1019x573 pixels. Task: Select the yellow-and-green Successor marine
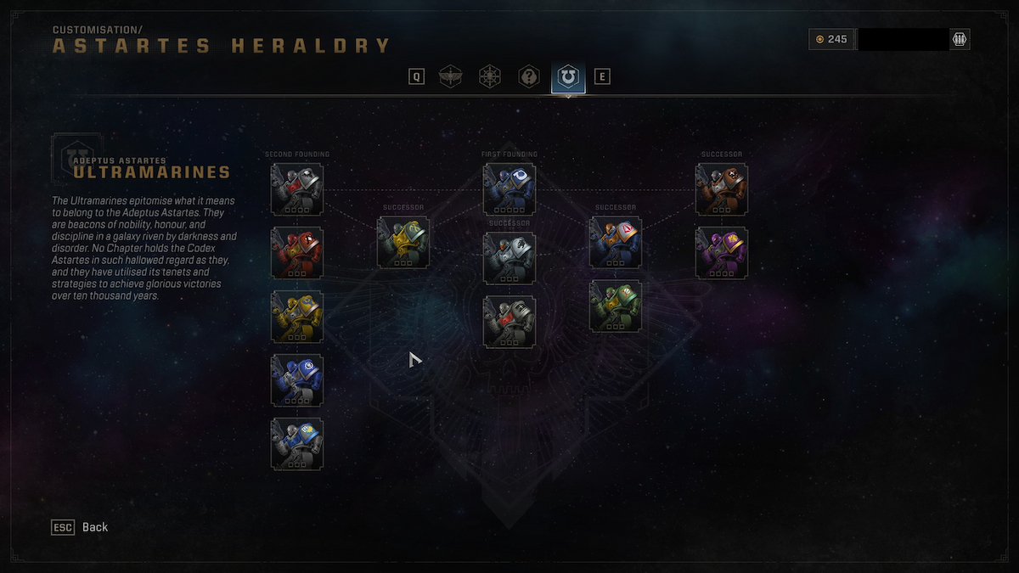pyautogui.click(x=403, y=243)
